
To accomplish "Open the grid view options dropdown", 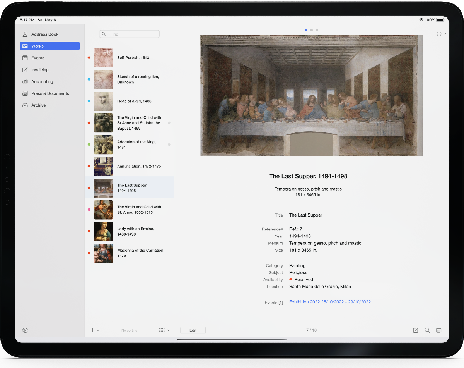I will point(164,330).
